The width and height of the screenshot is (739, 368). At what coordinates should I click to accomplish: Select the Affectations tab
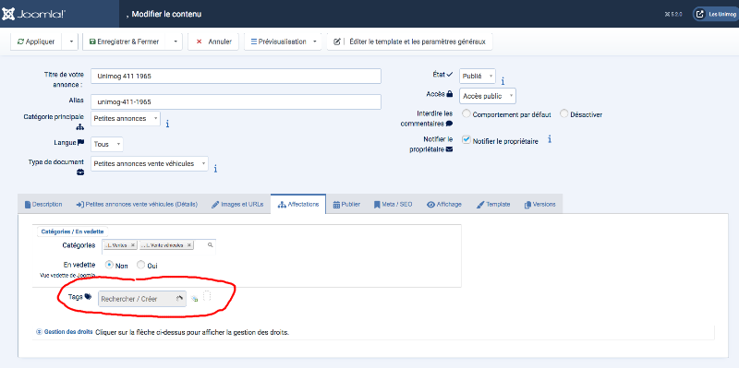[298, 204]
